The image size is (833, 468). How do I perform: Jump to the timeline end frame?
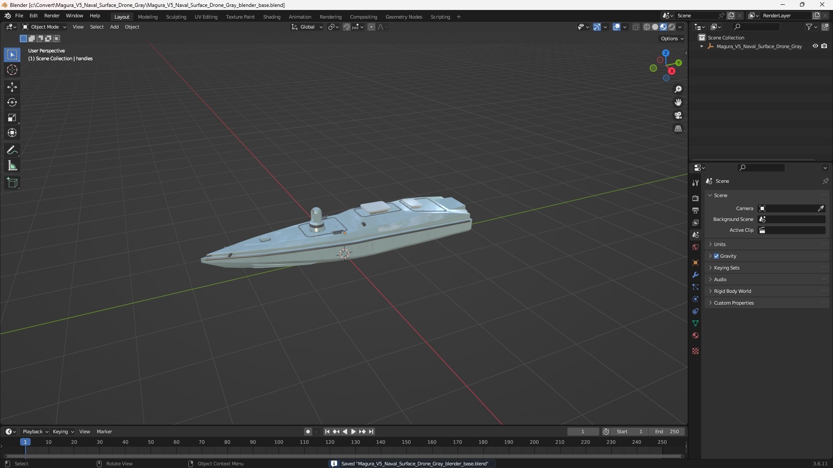tap(371, 432)
